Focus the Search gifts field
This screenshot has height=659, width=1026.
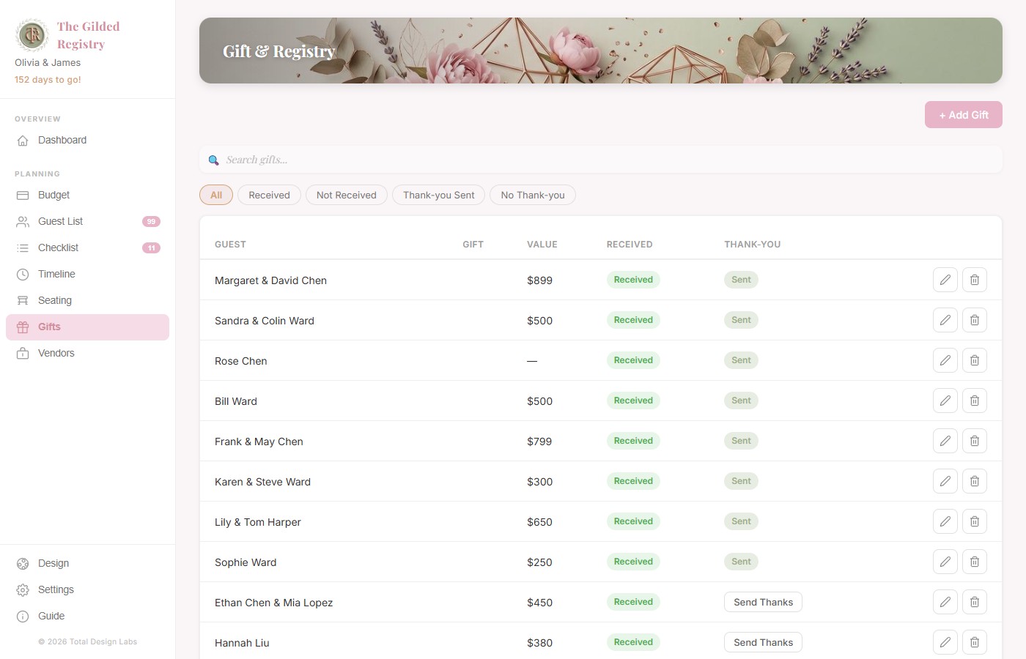(x=601, y=160)
